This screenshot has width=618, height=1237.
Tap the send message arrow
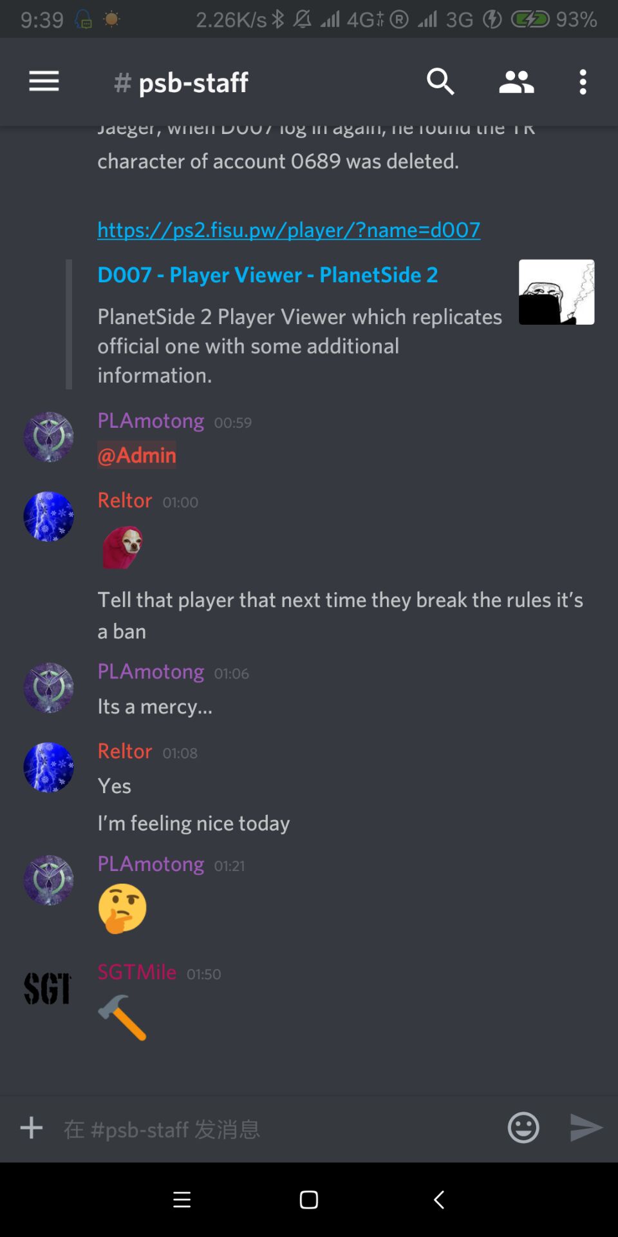pyautogui.click(x=586, y=1128)
